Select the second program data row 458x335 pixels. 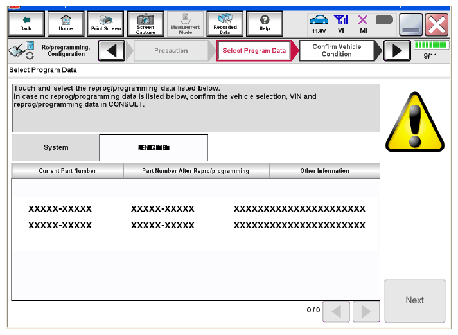point(195,226)
